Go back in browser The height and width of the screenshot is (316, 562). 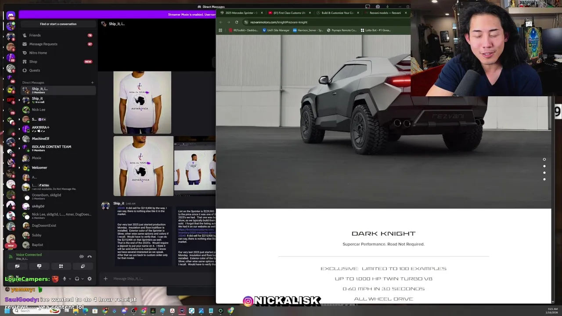point(221,22)
